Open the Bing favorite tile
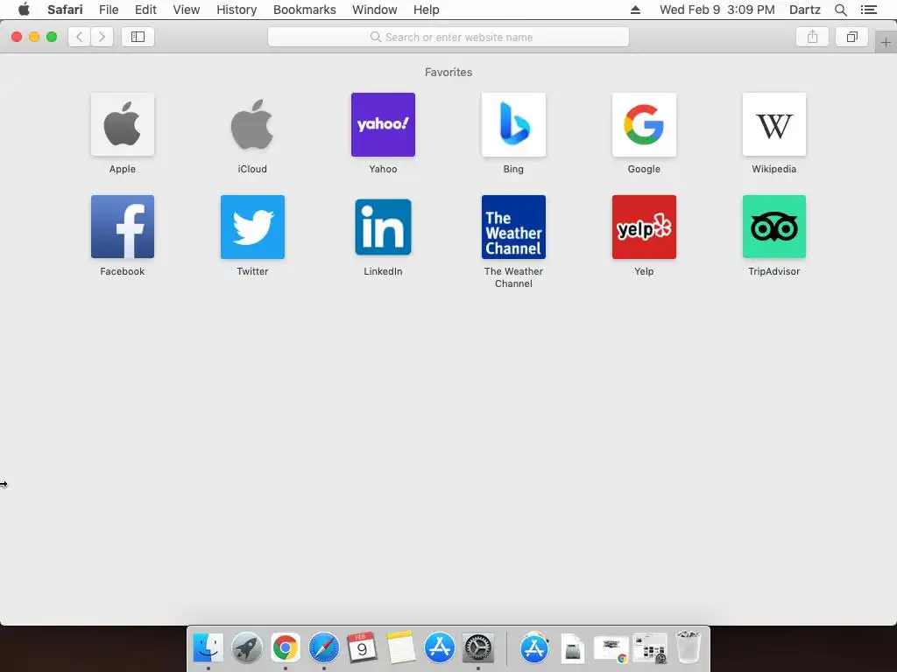The height and width of the screenshot is (672, 897). coord(513,124)
